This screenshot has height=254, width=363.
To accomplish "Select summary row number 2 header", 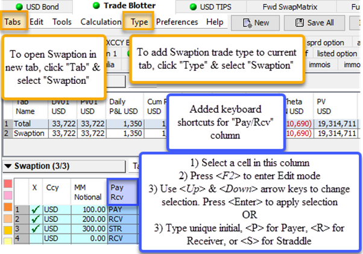I will (x=8, y=133).
